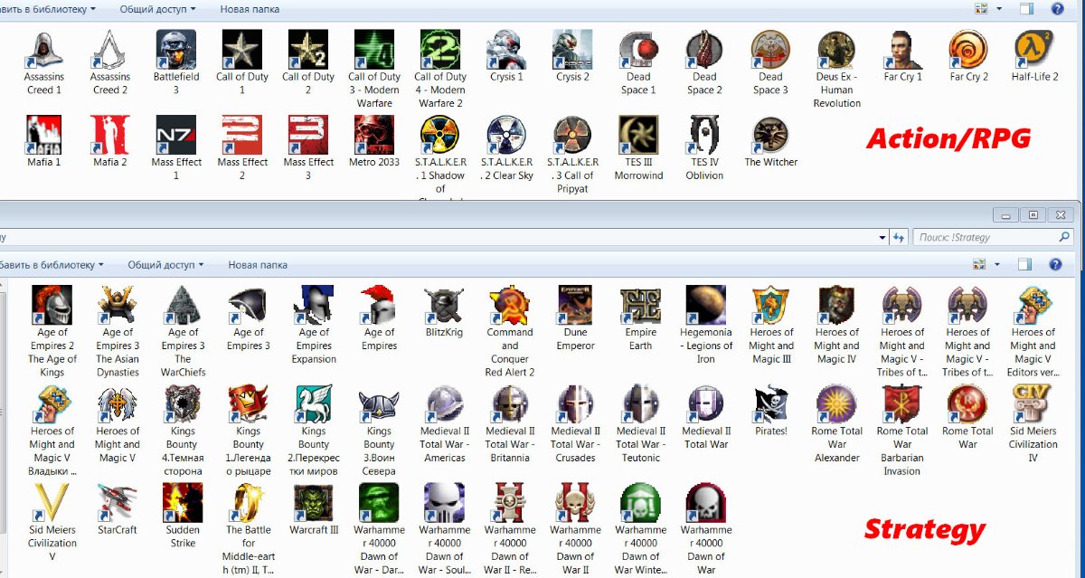Image resolution: width=1085 pixels, height=578 pixels.
Task: Open view options dropdown arrow in the lower window
Action: 999,265
